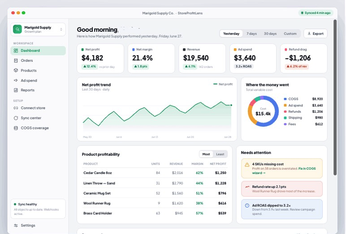Image resolution: width=346 pixels, height=234 pixels.
Task: Open COGS coverage page
Action: point(38,128)
